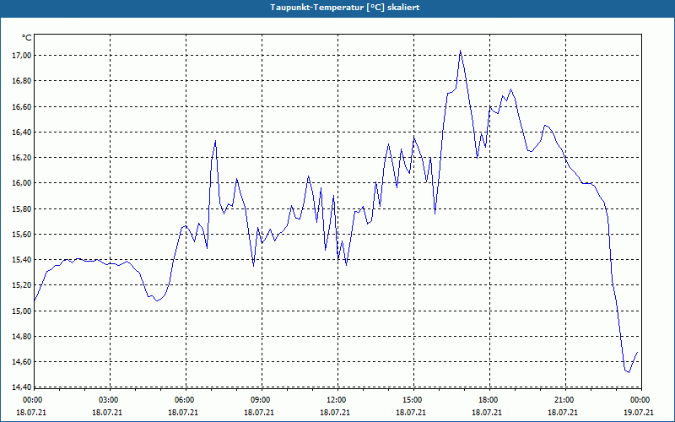Click the °C unit label on the axis
This screenshot has width=675, height=422.
click(27, 38)
